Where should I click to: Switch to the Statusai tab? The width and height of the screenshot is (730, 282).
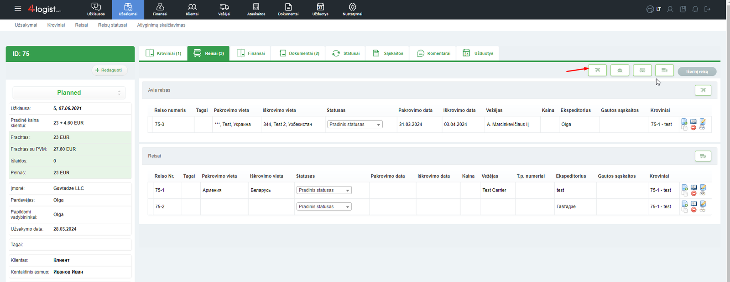pyautogui.click(x=346, y=53)
